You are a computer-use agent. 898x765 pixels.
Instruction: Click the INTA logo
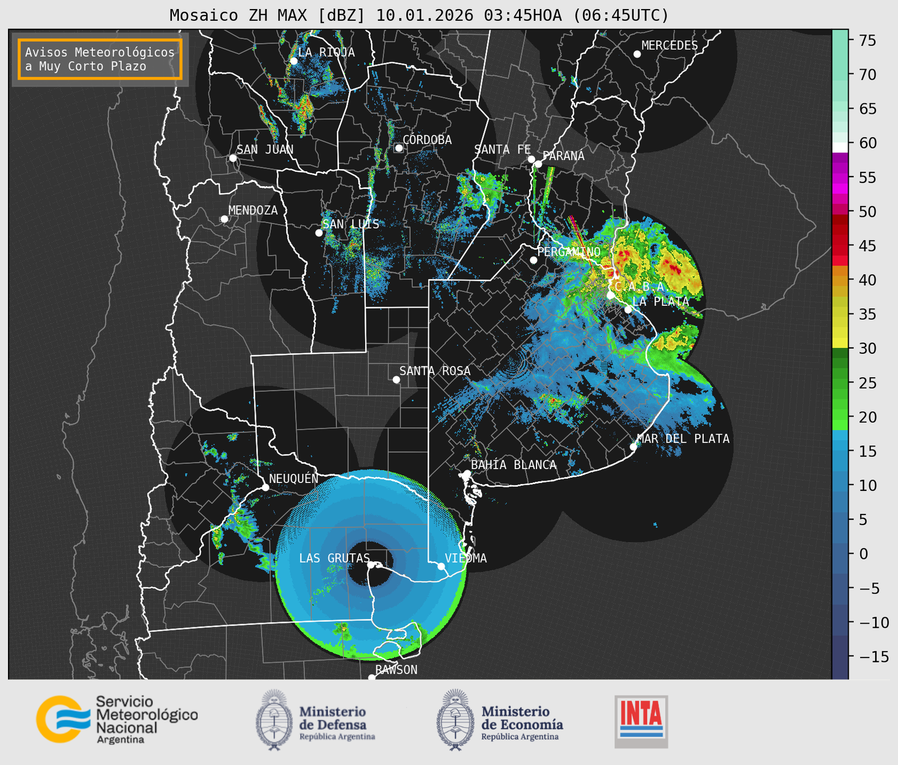coord(641,721)
